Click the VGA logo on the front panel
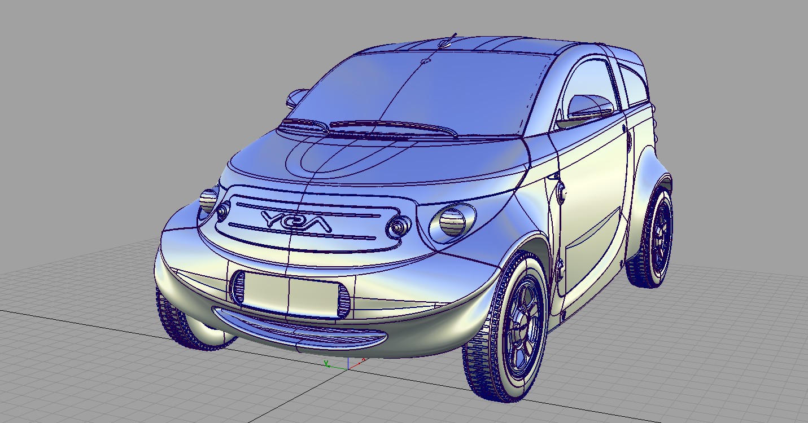 (297, 221)
